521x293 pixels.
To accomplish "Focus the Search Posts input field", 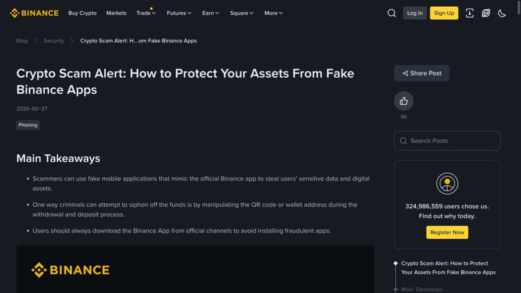I will [447, 141].
